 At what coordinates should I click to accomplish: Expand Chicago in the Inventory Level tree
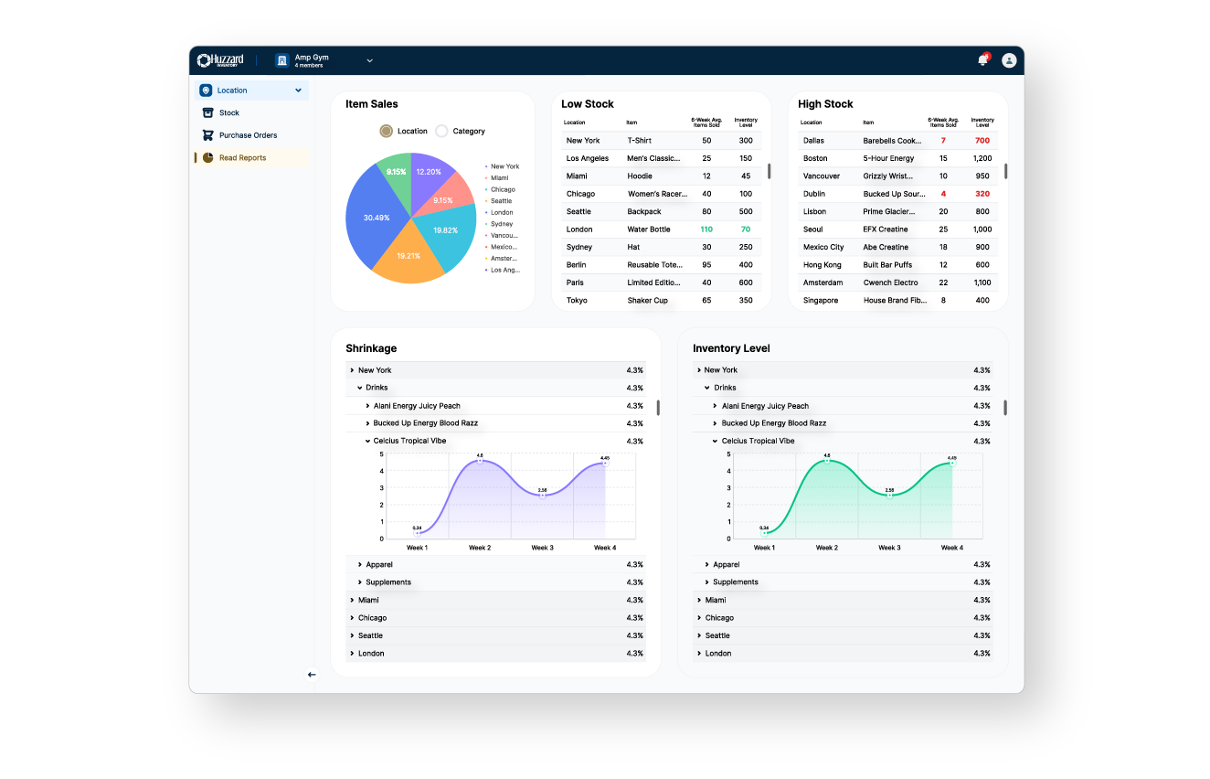699,618
